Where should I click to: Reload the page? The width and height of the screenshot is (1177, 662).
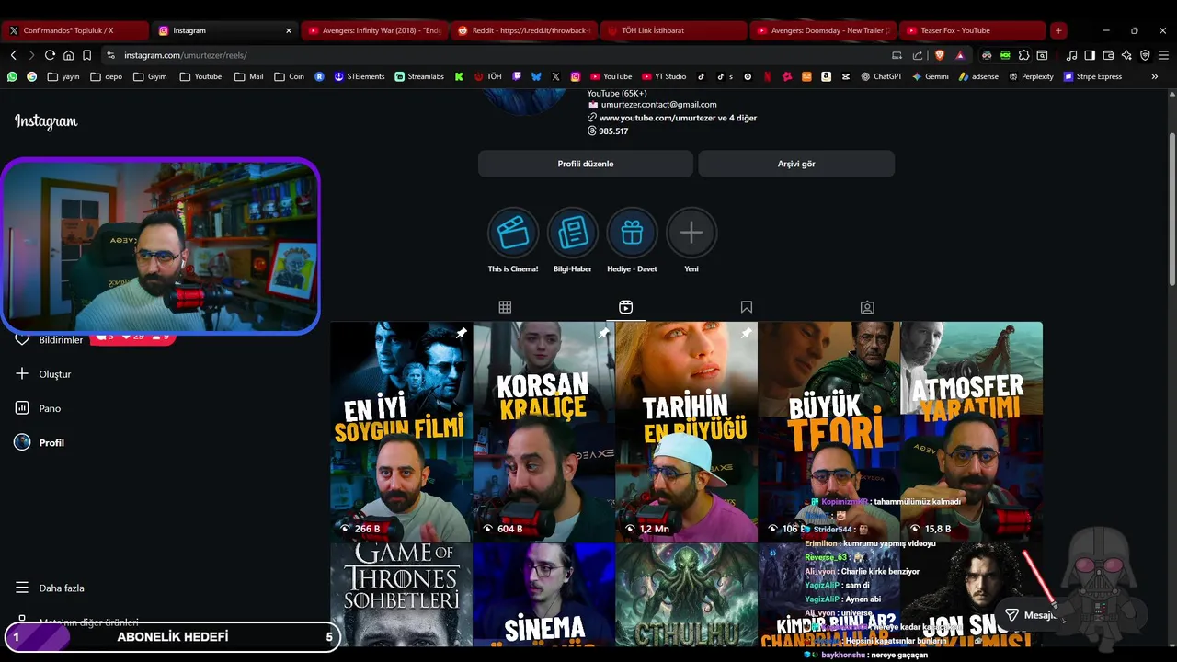(x=50, y=55)
